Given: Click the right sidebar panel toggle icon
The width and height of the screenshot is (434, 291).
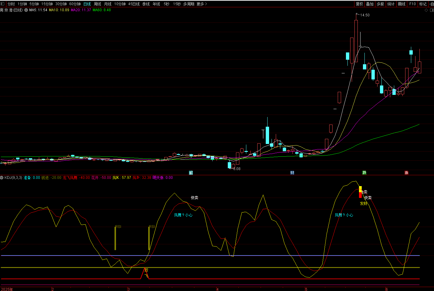Looking at the screenshot, I should click(432, 10).
